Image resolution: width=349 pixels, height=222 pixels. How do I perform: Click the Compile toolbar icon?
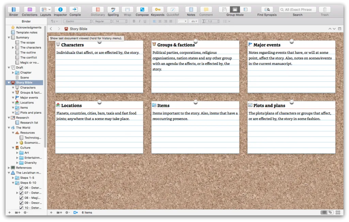coord(75,10)
